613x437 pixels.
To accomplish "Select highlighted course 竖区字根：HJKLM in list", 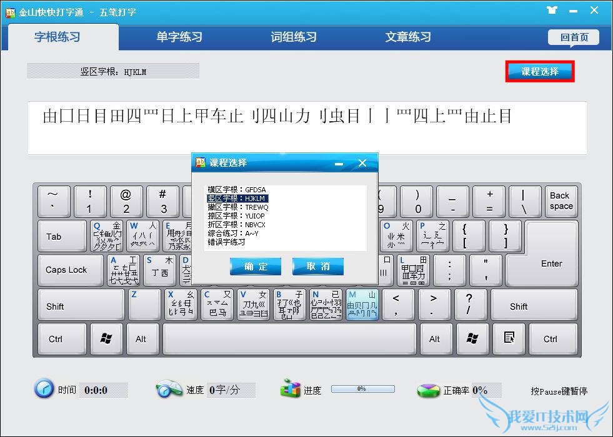I will (x=237, y=199).
